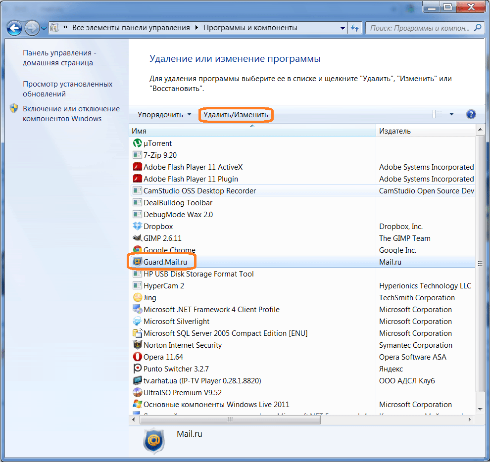Click the UltraISO Premium disc icon

[137, 392]
